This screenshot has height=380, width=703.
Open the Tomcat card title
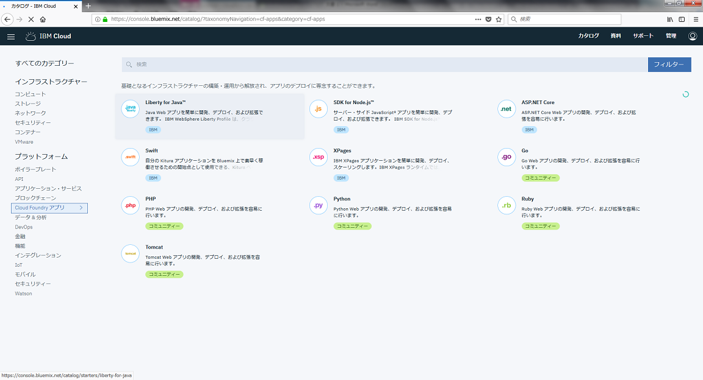[x=154, y=247]
